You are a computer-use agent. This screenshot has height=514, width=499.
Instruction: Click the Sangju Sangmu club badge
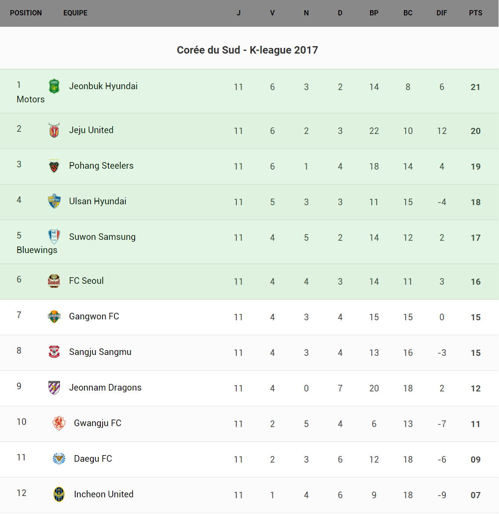(54, 352)
